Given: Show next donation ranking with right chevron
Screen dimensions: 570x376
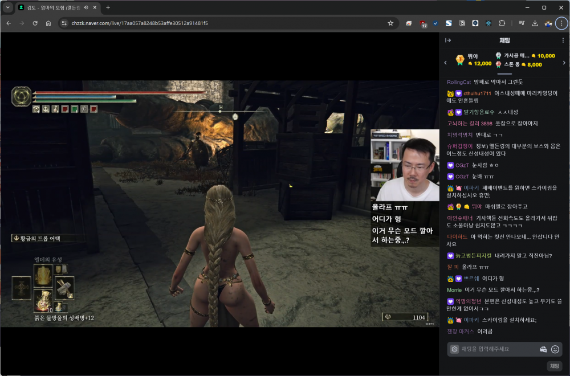Looking at the screenshot, I should click(x=564, y=63).
